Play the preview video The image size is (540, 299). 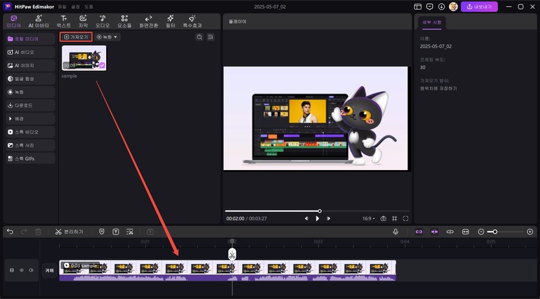click(317, 218)
